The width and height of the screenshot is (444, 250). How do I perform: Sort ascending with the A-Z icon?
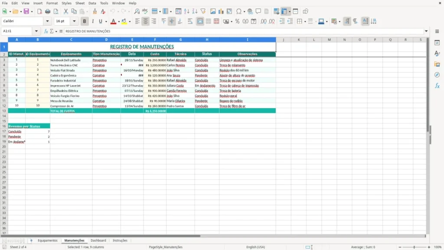point(186,11)
